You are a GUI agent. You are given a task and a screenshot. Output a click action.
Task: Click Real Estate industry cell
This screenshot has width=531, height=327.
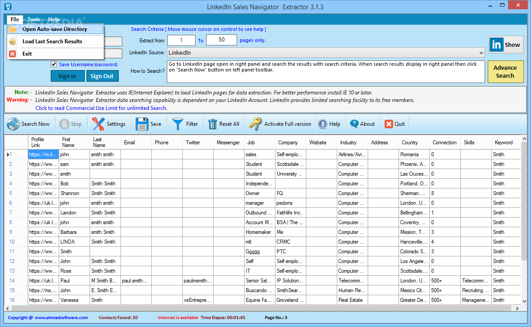coord(352,300)
